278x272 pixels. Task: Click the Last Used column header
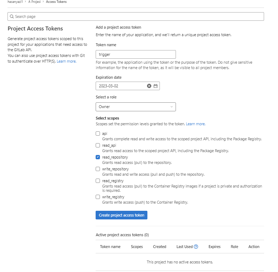pos(185,247)
